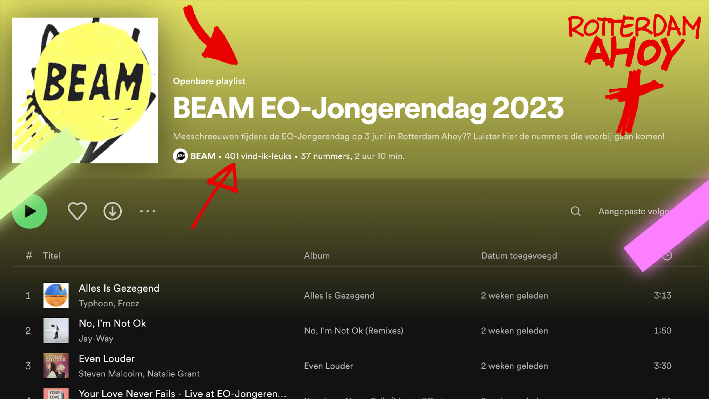This screenshot has width=709, height=399.
Task: Open the three-dots more options menu
Action: coord(147,211)
